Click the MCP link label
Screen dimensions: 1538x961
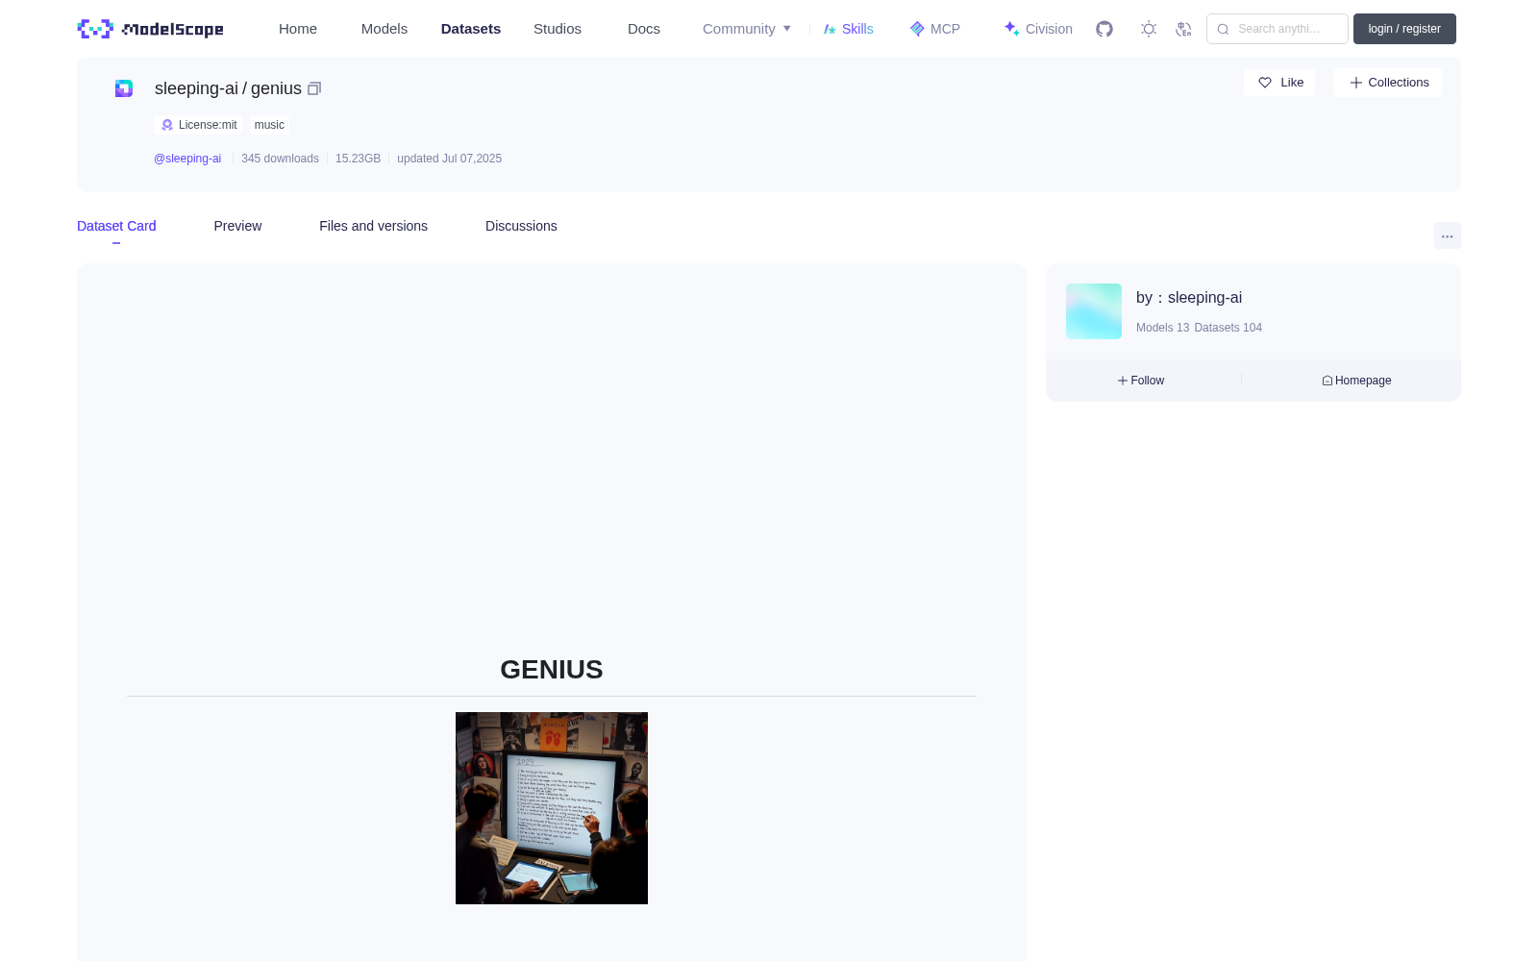945,29
